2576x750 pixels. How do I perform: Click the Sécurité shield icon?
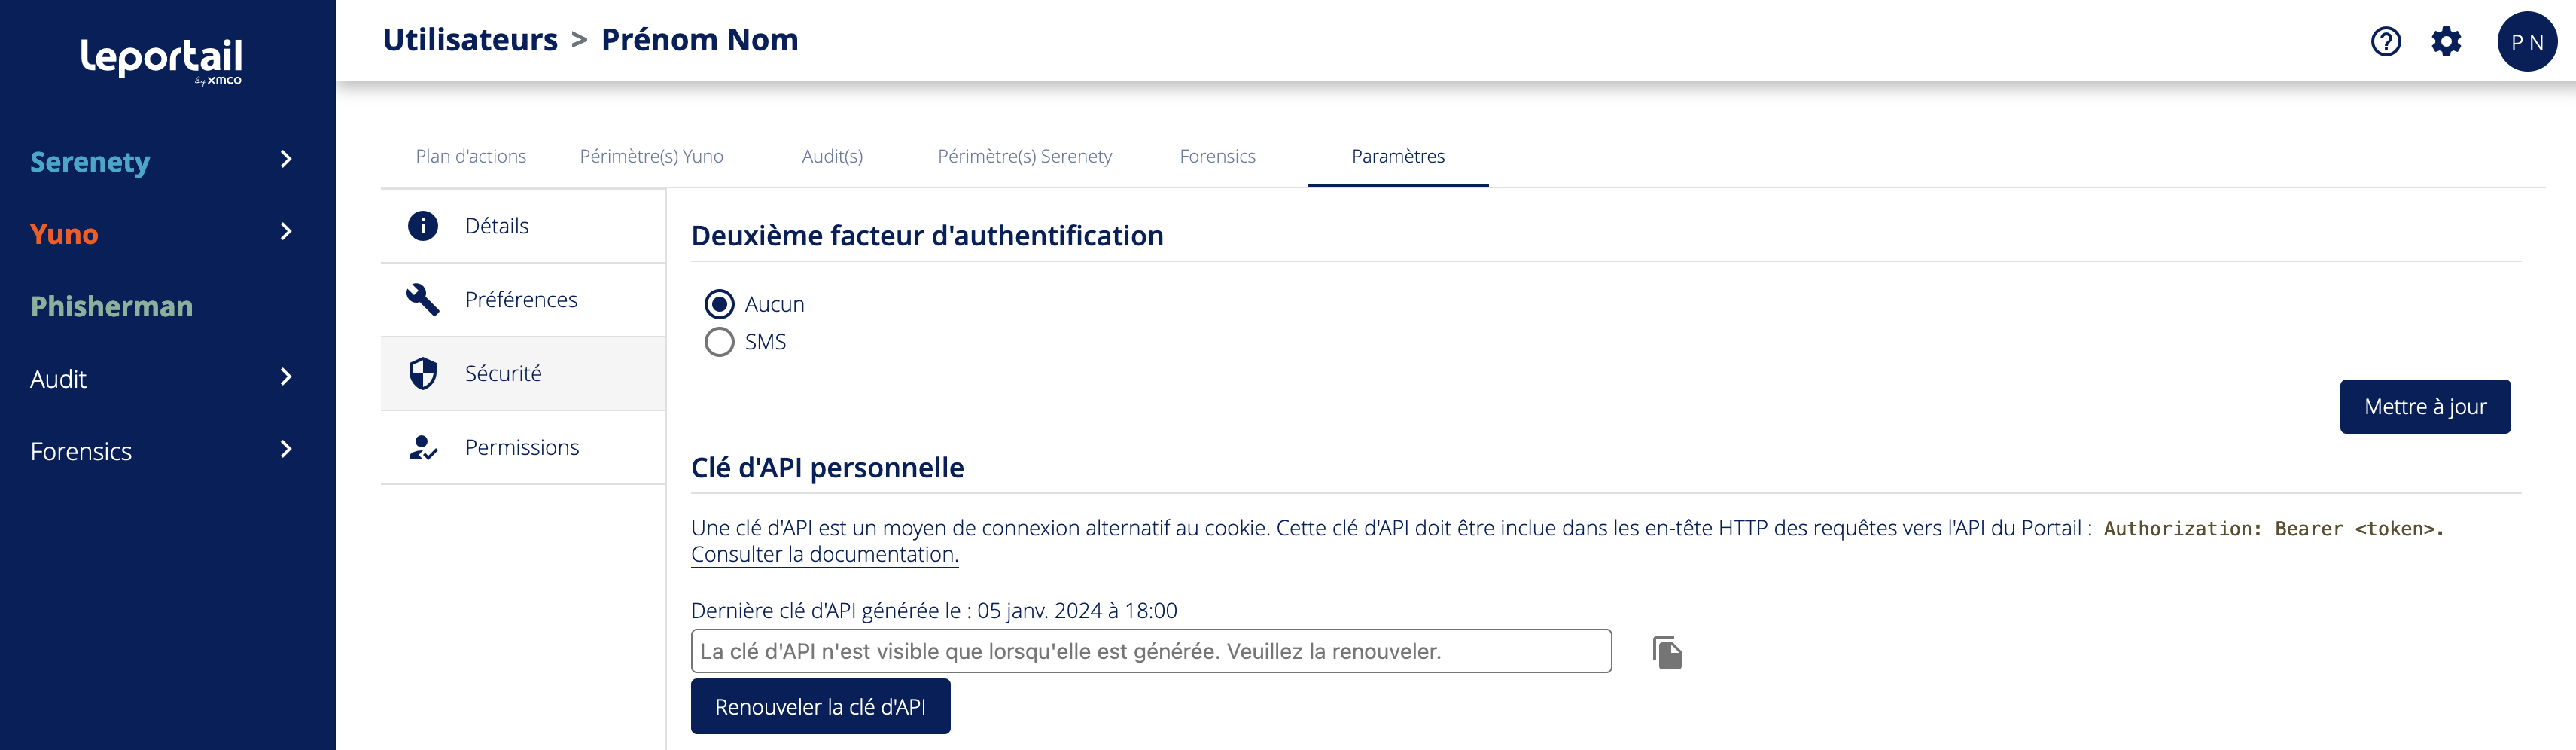423,374
